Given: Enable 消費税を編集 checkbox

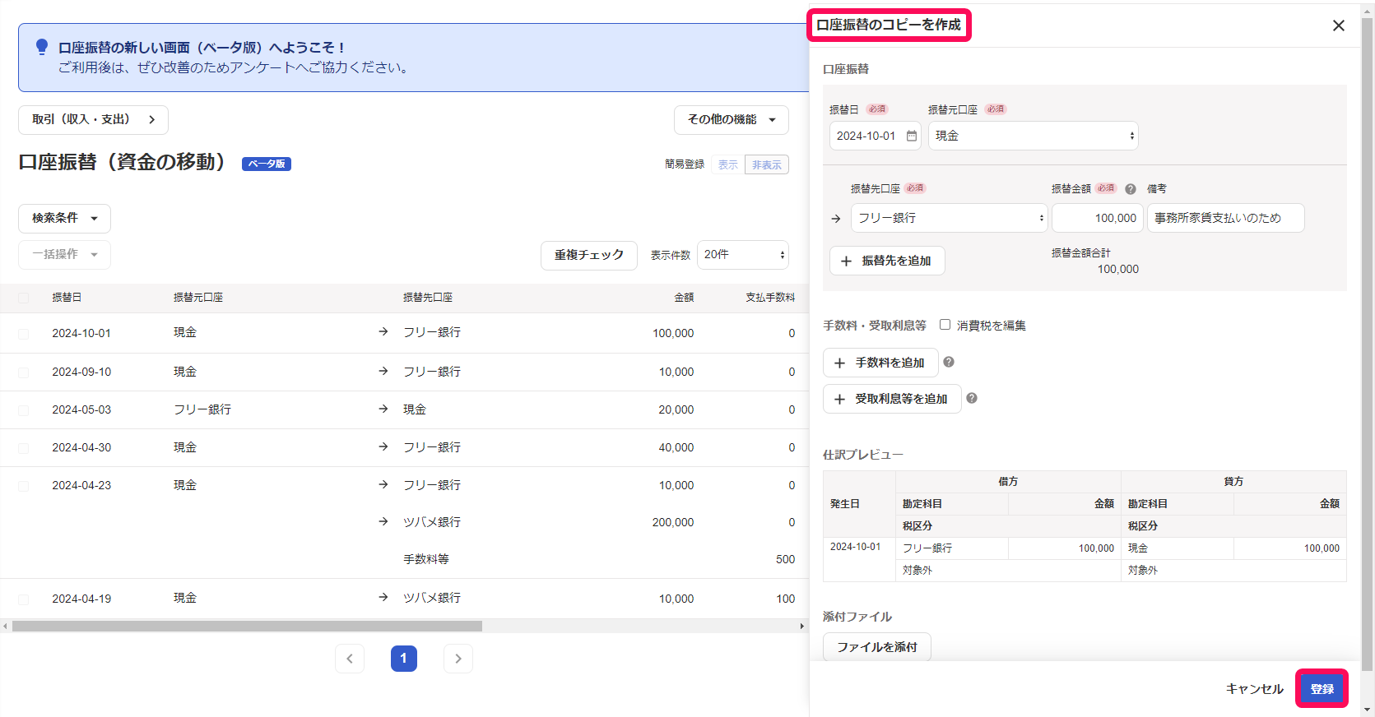Looking at the screenshot, I should click(x=945, y=325).
